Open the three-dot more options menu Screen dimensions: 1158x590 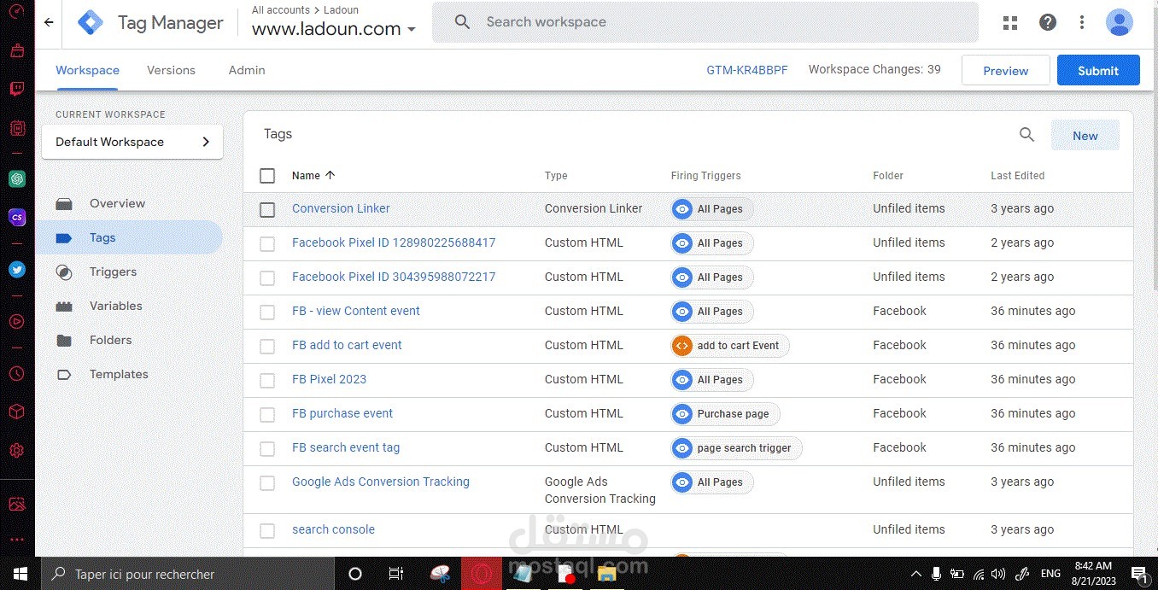1082,23
